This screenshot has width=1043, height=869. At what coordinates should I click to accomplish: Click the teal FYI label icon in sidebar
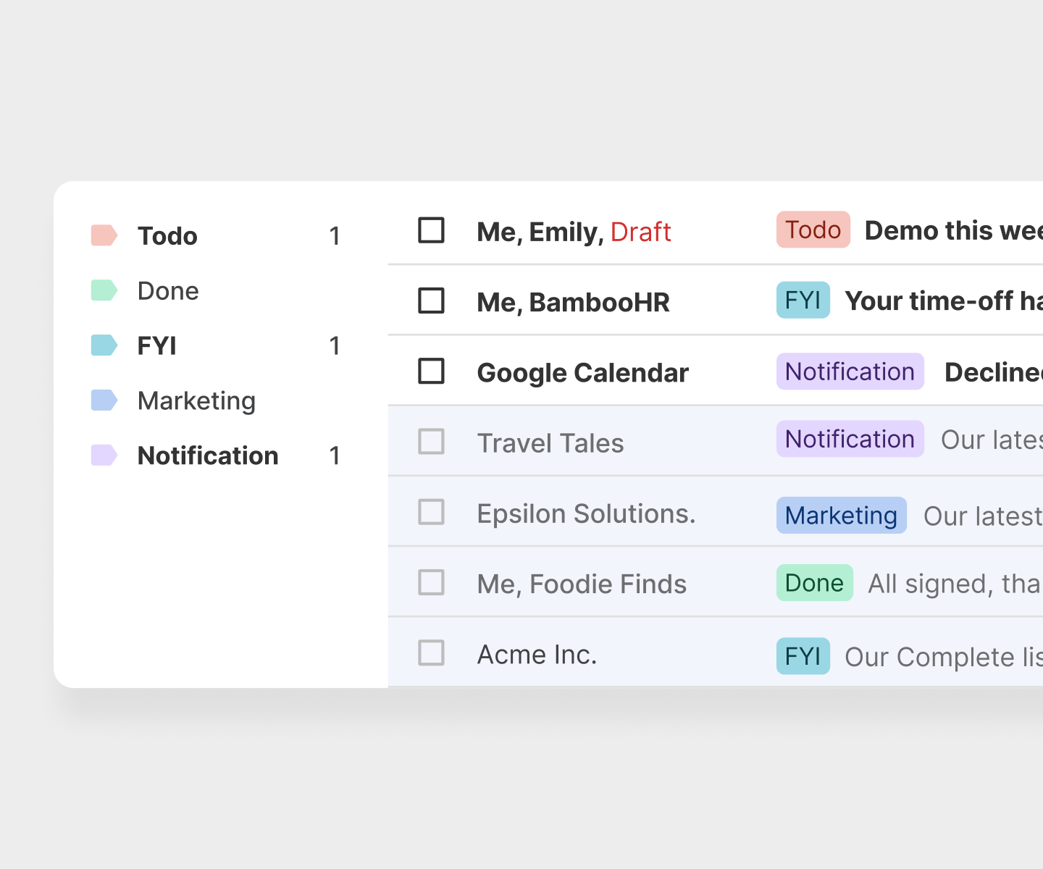coord(104,345)
